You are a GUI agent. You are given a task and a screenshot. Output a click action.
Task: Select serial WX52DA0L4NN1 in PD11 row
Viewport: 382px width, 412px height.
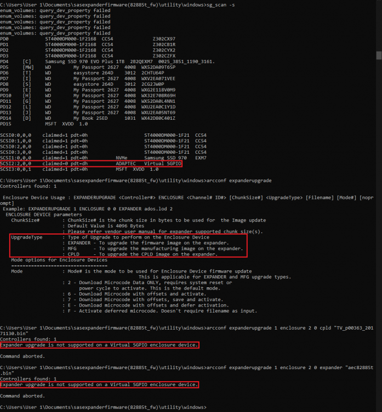point(158,101)
